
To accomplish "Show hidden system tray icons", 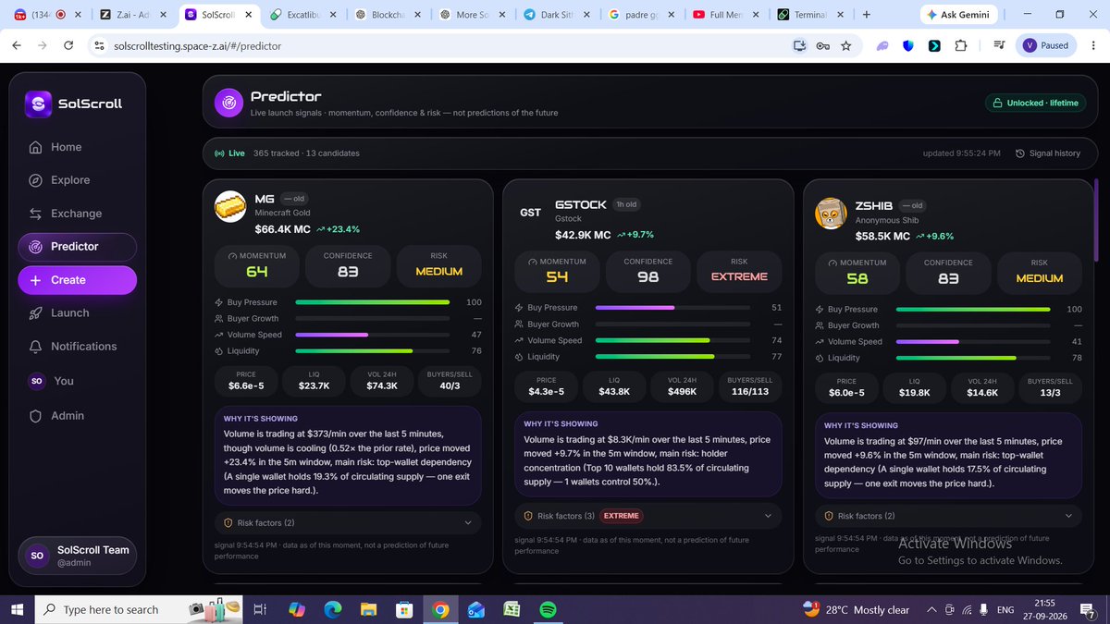I will point(931,609).
